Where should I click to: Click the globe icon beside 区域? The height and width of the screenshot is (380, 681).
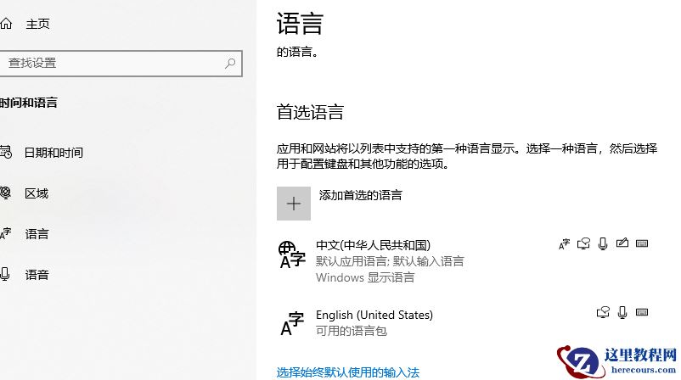pyautogui.click(x=5, y=193)
